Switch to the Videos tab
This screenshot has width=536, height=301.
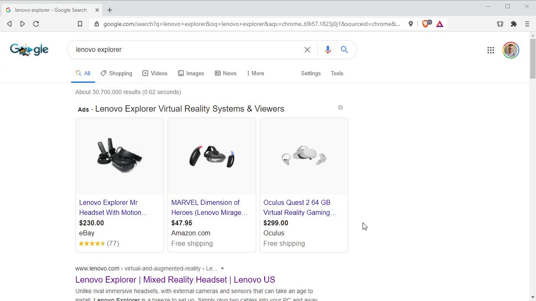pos(155,73)
